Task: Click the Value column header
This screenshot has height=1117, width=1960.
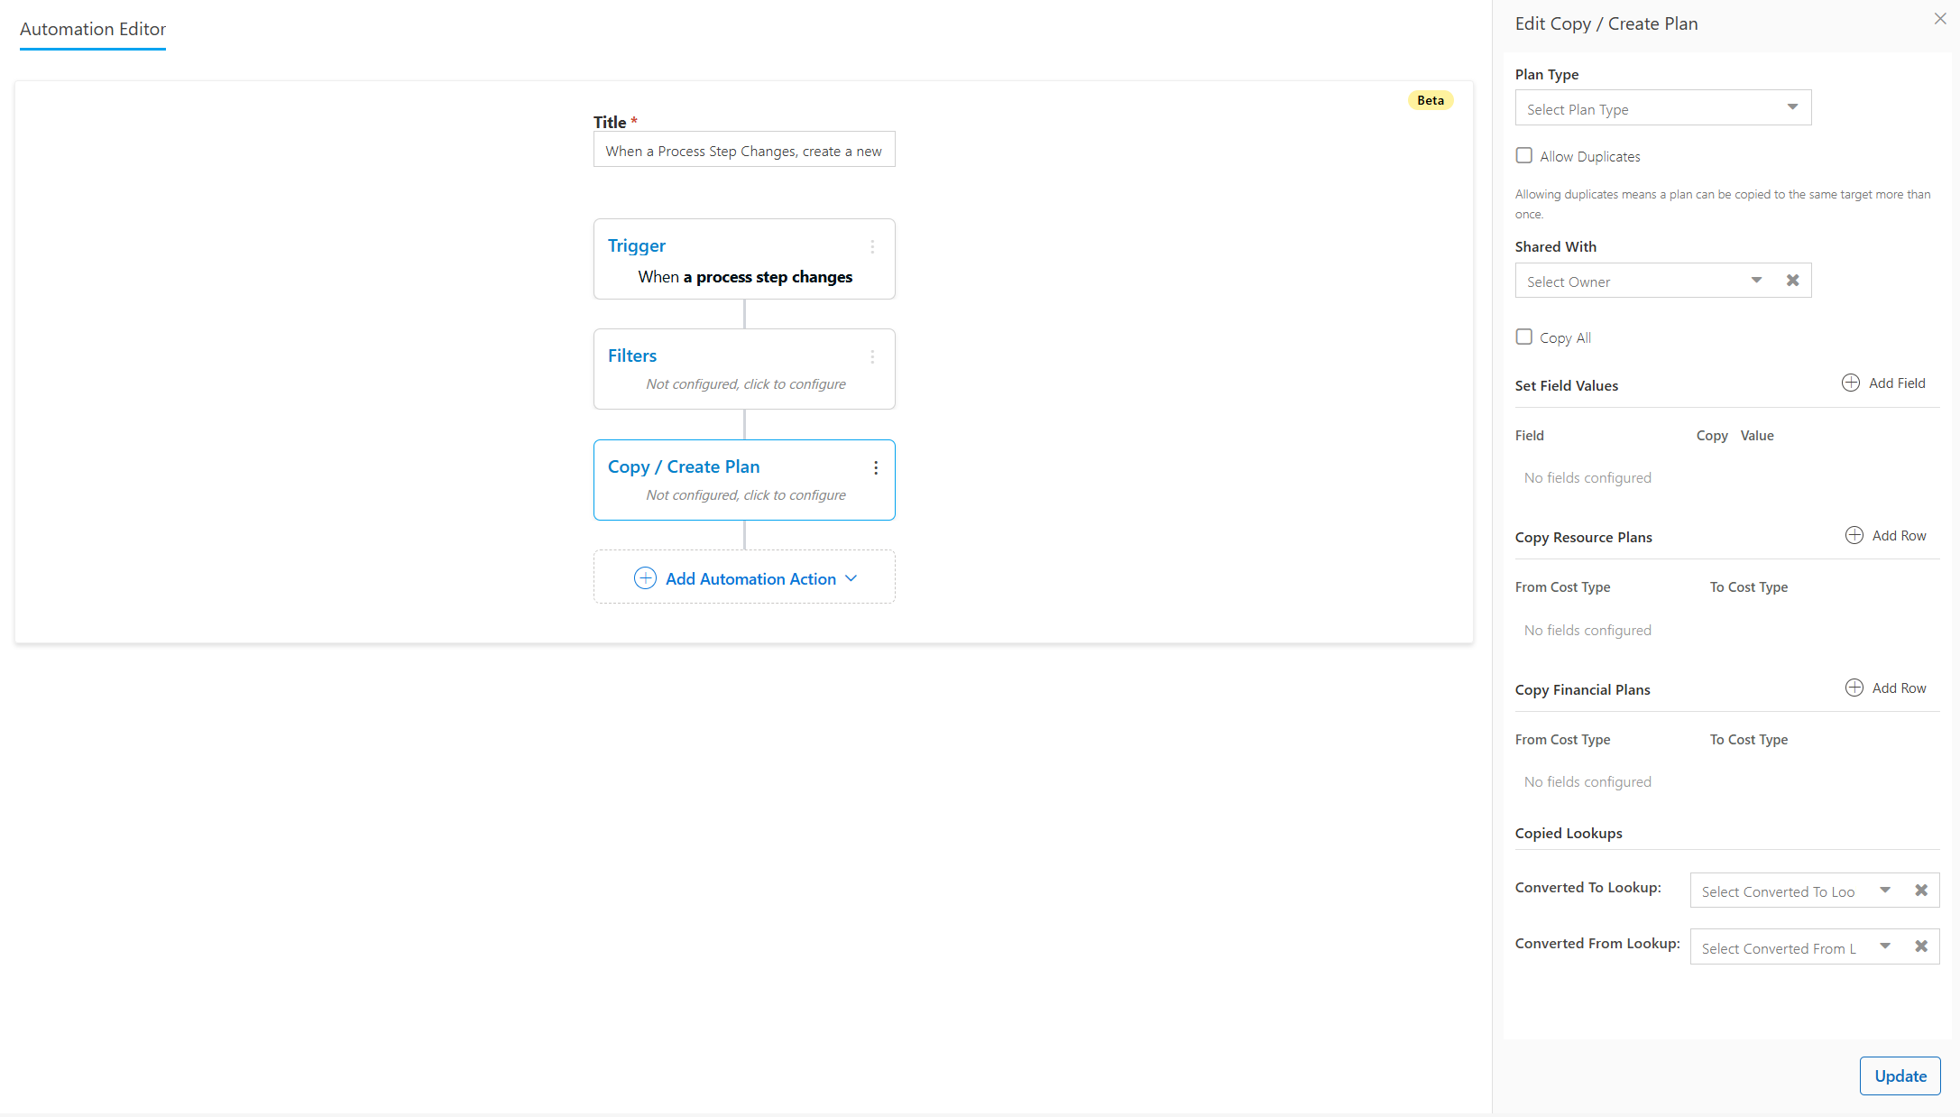Action: [1757, 435]
